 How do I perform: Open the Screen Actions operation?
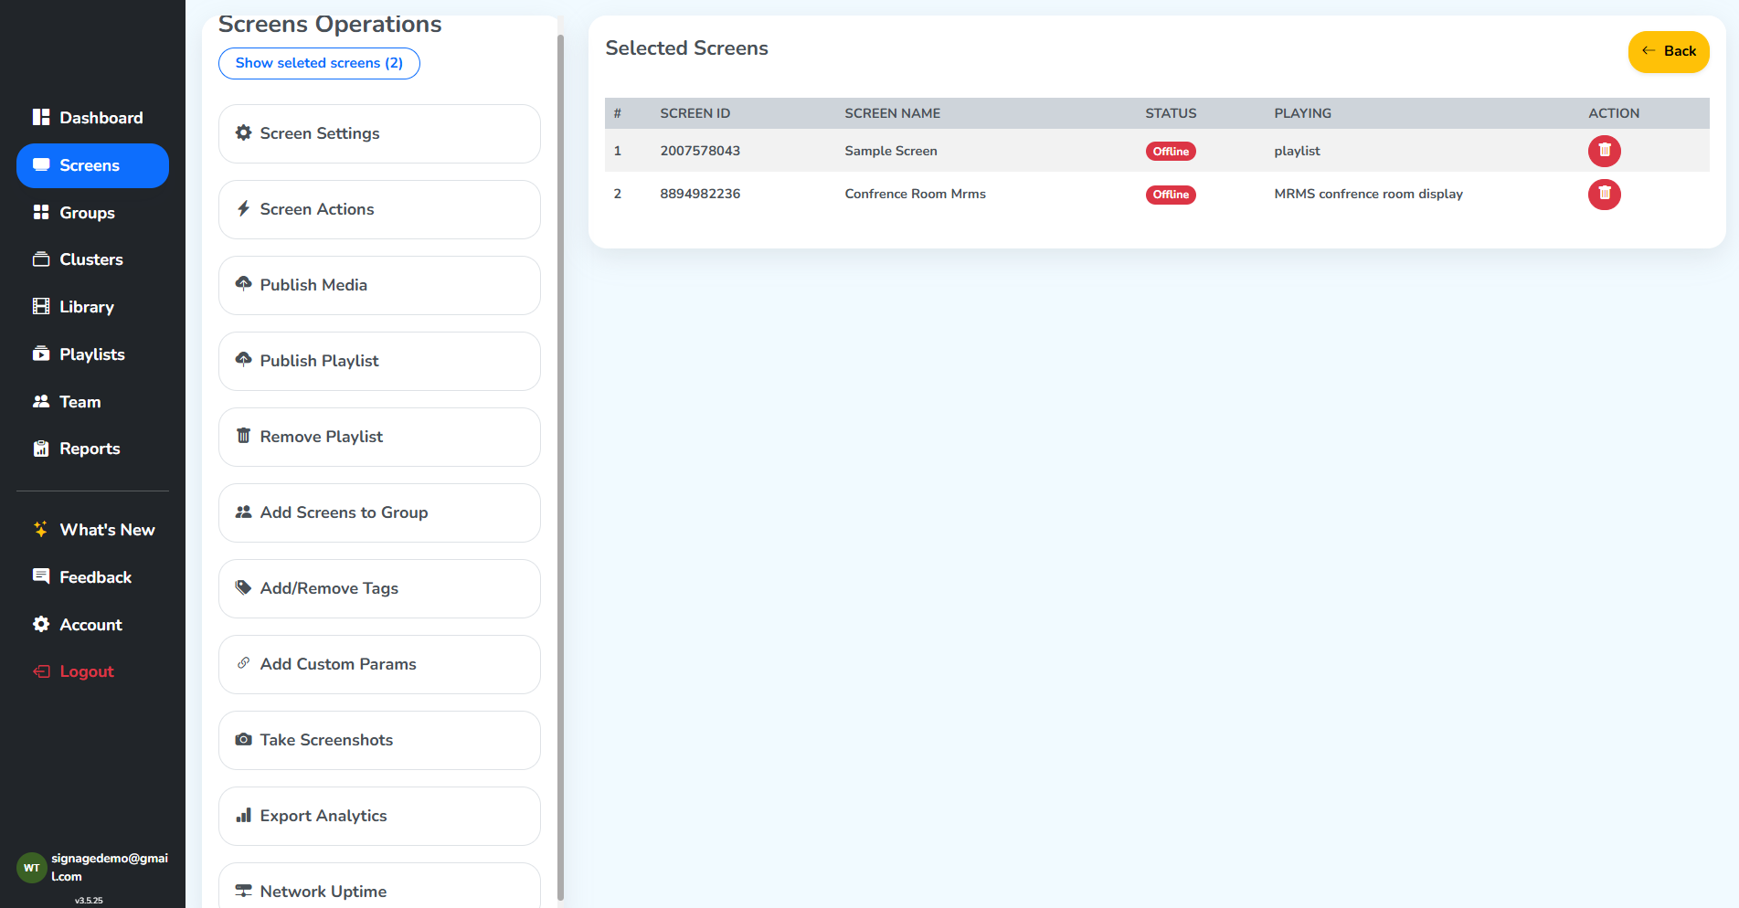click(379, 209)
